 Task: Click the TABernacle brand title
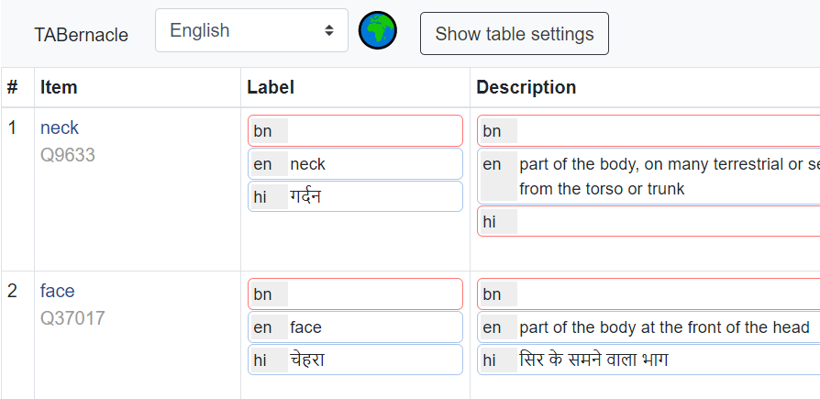82,36
